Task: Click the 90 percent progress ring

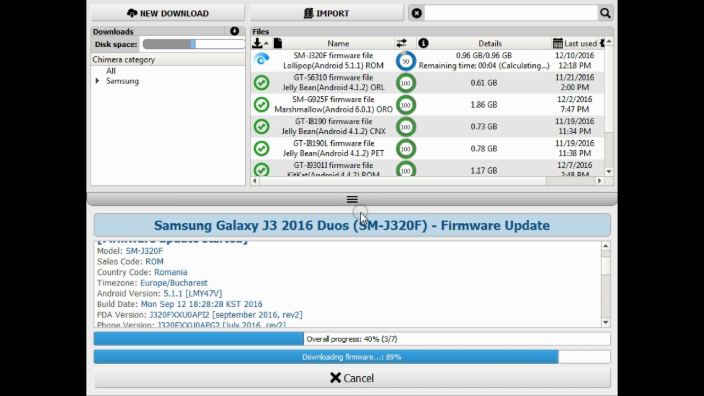Action: coord(406,61)
